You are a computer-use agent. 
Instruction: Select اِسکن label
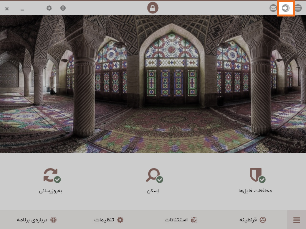[153, 191]
